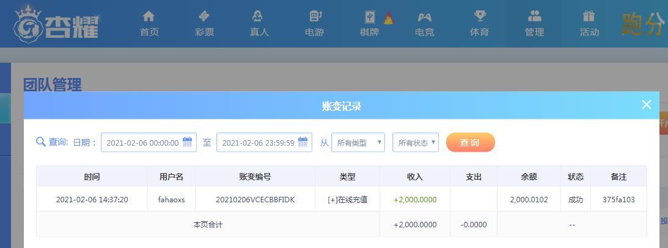Image resolution: width=668 pixels, height=248 pixels.
Task: Open the 所有状态 dropdown
Action: (416, 142)
